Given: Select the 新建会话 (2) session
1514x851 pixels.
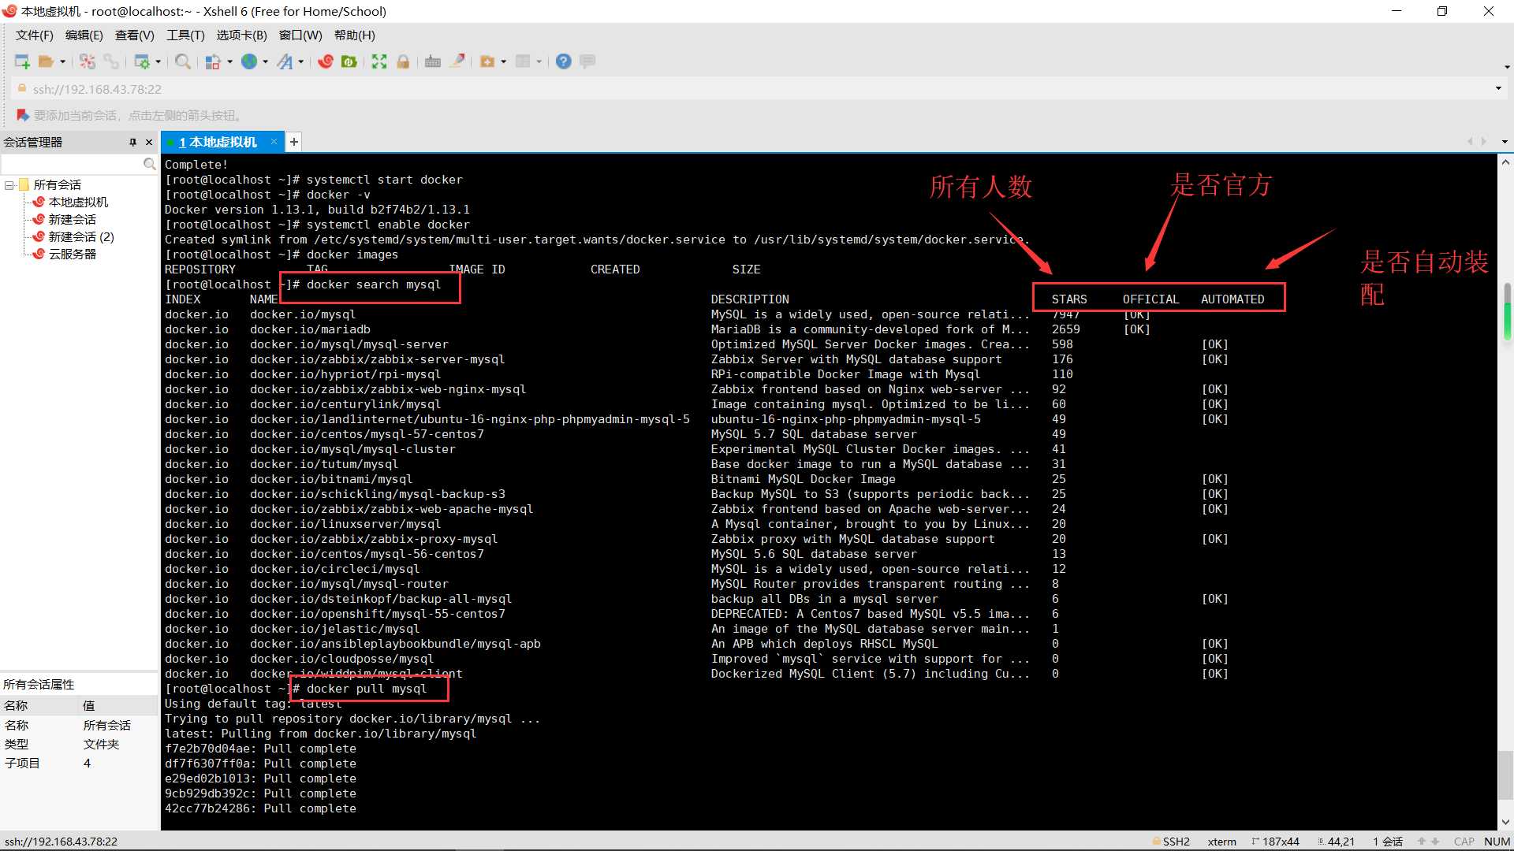Looking at the screenshot, I should (81, 237).
